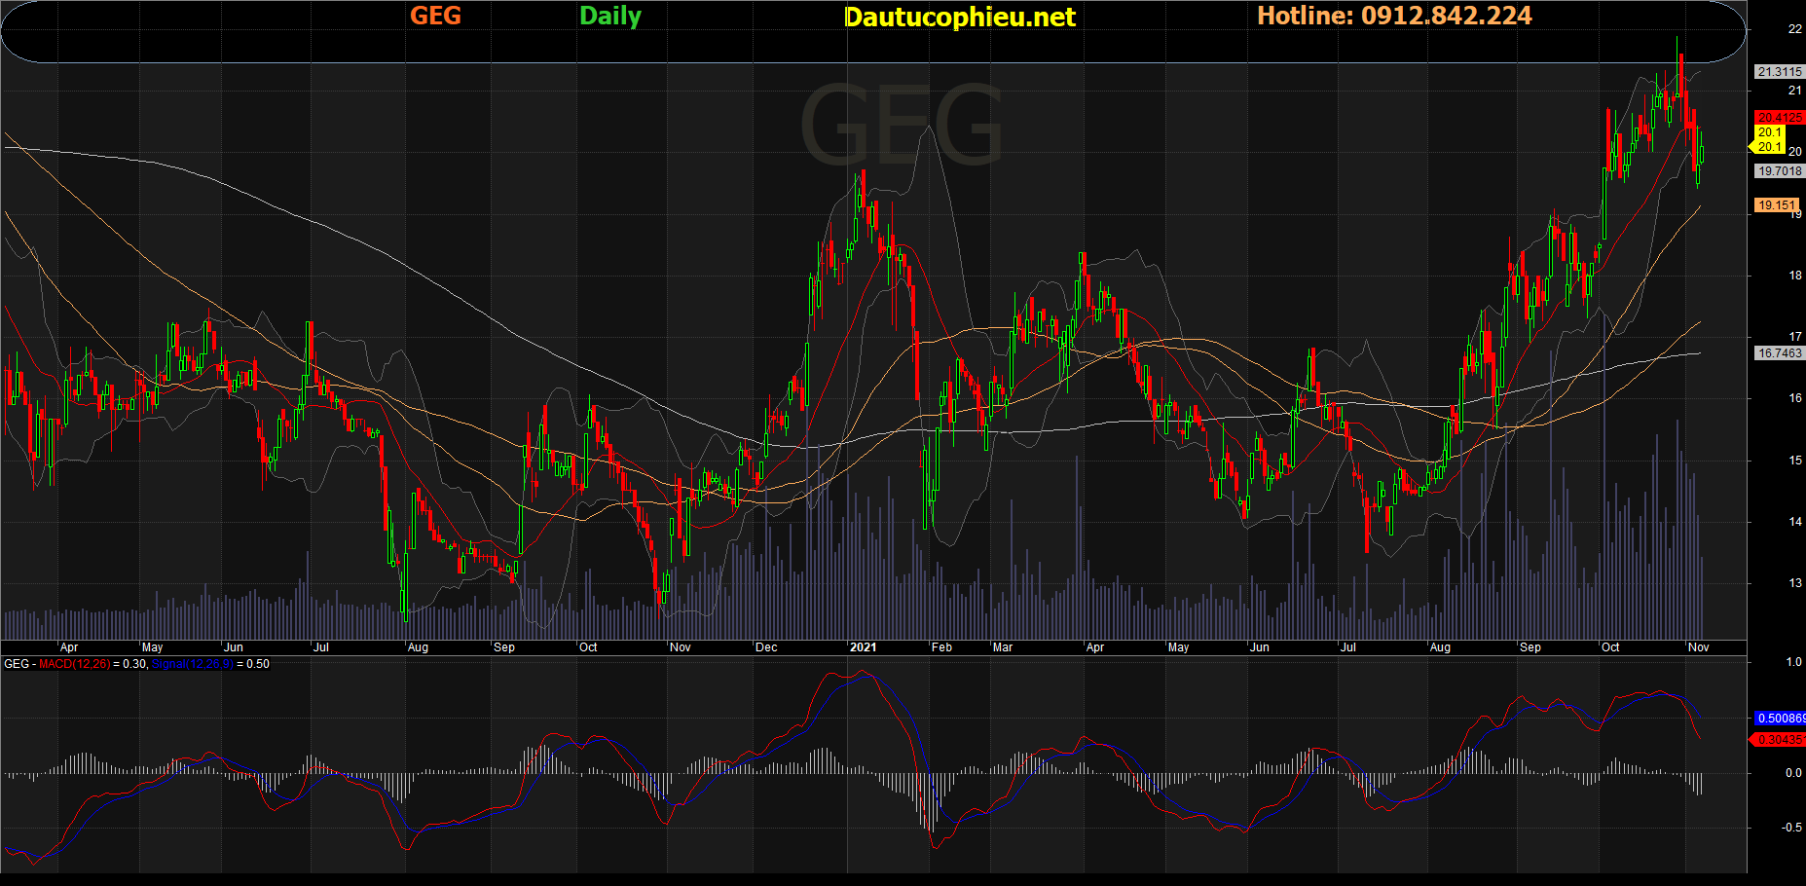Screen dimensions: 1806x886
Task: Click the 22 level on price axis
Action: [1794, 29]
